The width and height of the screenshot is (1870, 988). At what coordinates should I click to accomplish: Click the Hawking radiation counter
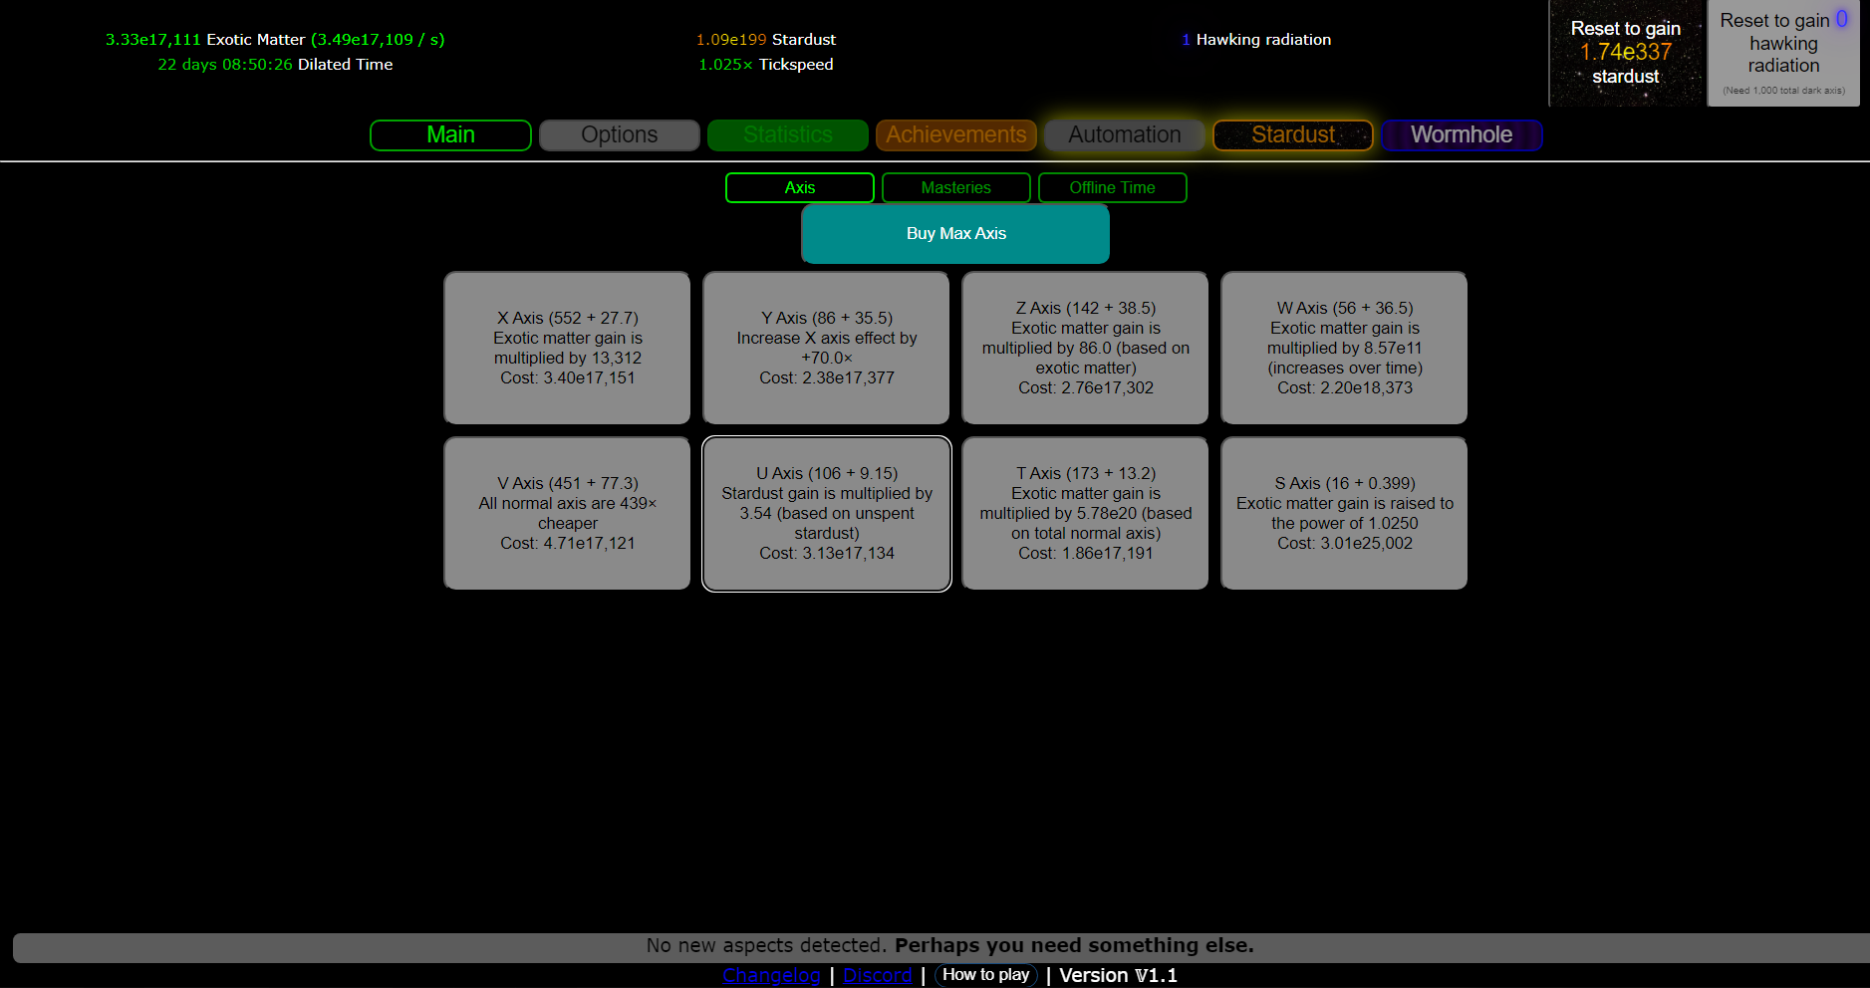(1255, 40)
